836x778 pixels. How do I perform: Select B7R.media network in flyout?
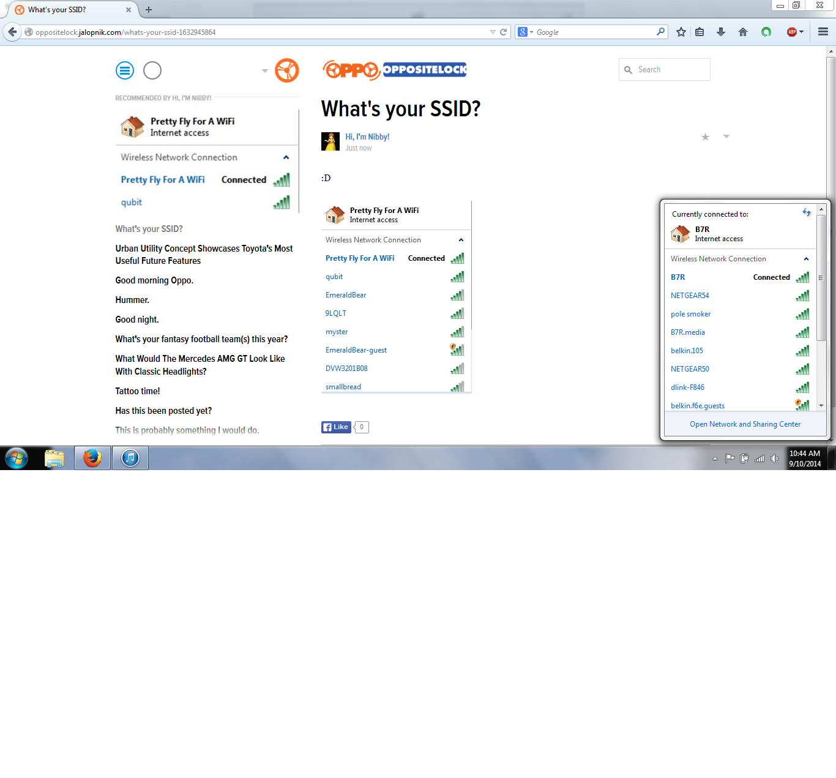[x=740, y=332]
